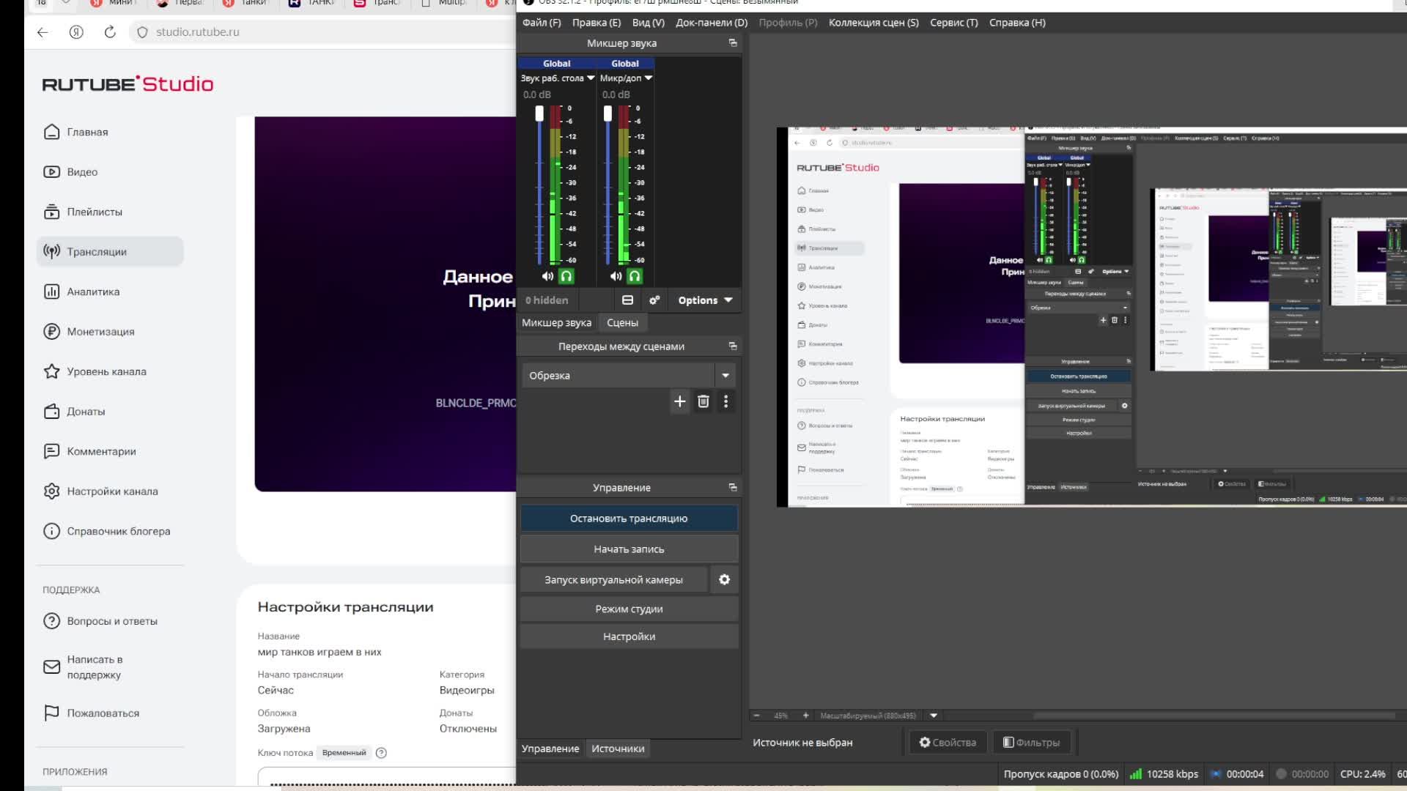Toggle mixer layout icon next to Options
1407x791 pixels.
coord(627,300)
